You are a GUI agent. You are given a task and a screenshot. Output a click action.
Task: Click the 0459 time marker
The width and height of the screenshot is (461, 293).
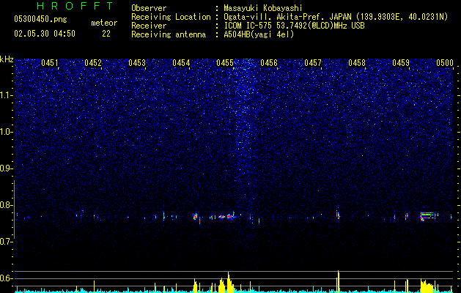[x=401, y=63]
